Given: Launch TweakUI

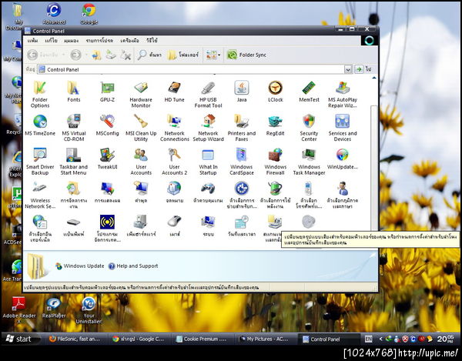Looking at the screenshot, I should (x=107, y=159).
